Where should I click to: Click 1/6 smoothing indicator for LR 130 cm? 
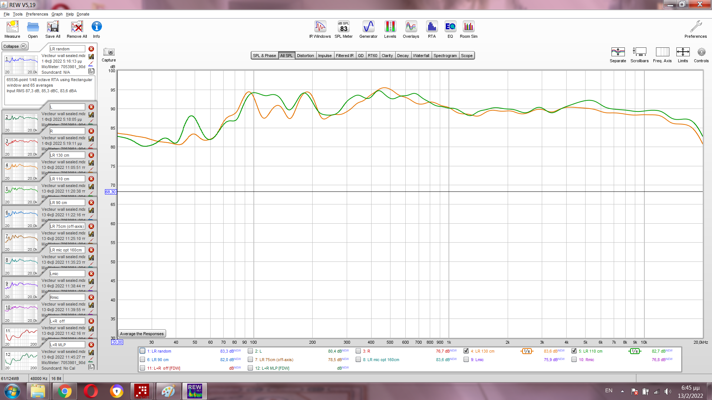pyautogui.click(x=527, y=351)
